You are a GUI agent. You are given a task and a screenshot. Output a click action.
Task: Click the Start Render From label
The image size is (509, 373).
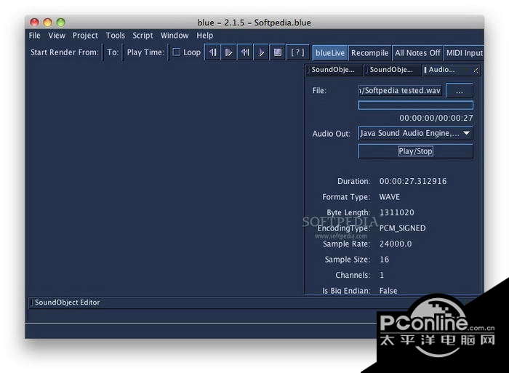[64, 52]
